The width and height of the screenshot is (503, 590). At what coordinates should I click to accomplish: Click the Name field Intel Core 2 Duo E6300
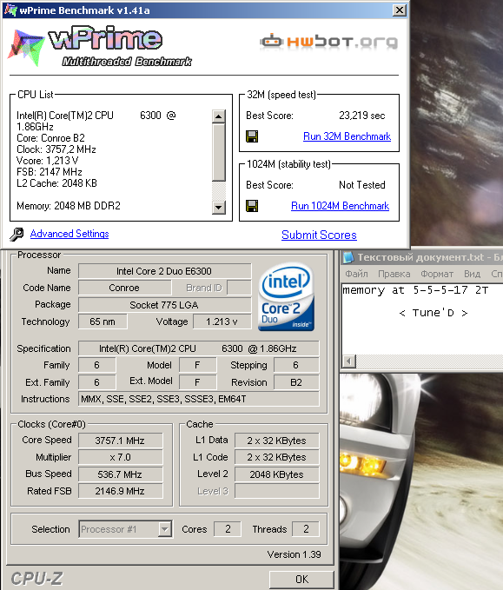tap(164, 271)
